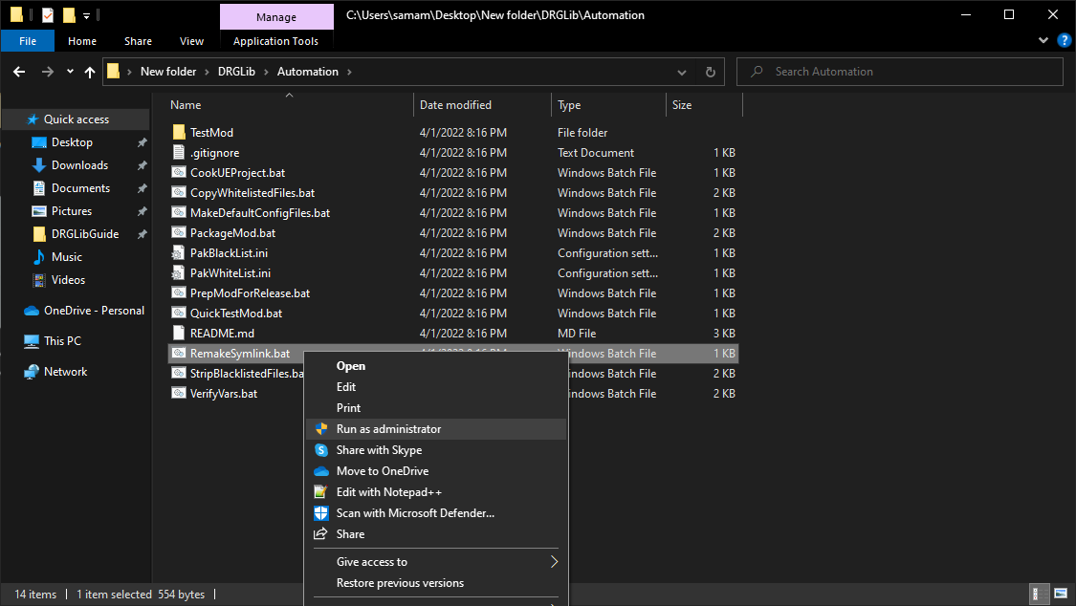Expand Give access to submenu arrow
The height and width of the screenshot is (606, 1076).
point(554,562)
